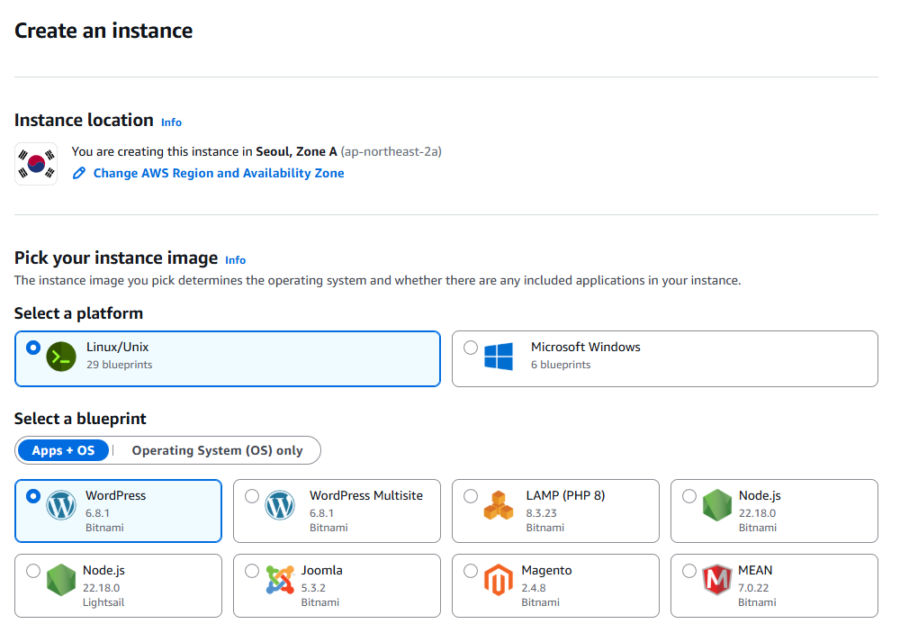Viewport: 900px width, 624px height.
Task: Click the LAMP stack blocks icon
Action: [498, 504]
